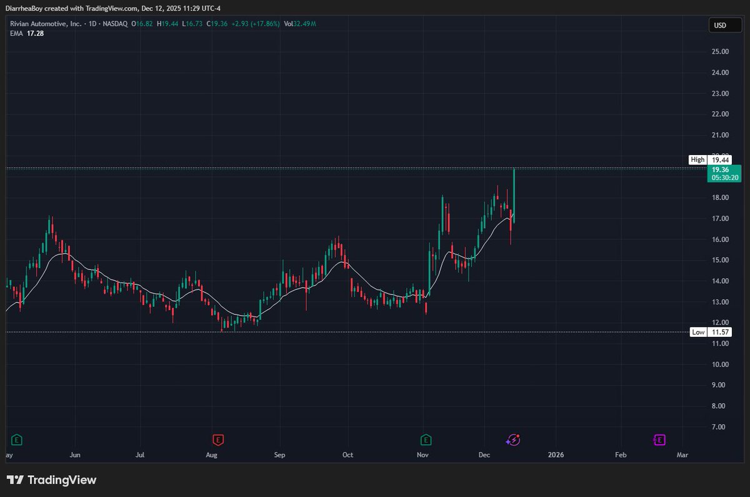
Task: Click the O16.82 open value
Action: 141,24
